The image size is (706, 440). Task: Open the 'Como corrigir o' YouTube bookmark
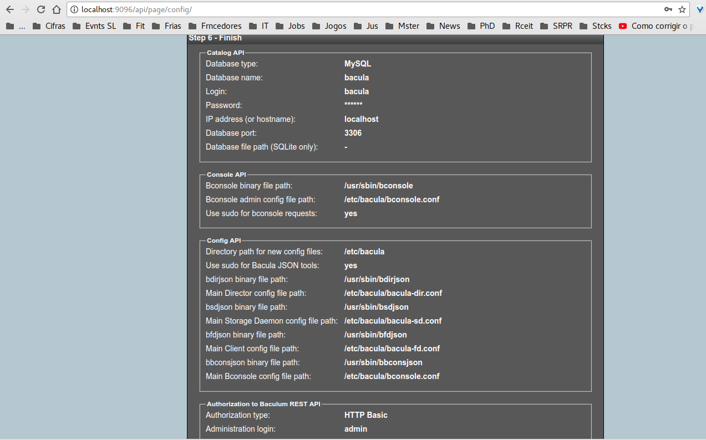coord(657,26)
